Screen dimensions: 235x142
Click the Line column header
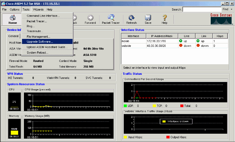point(186,36)
